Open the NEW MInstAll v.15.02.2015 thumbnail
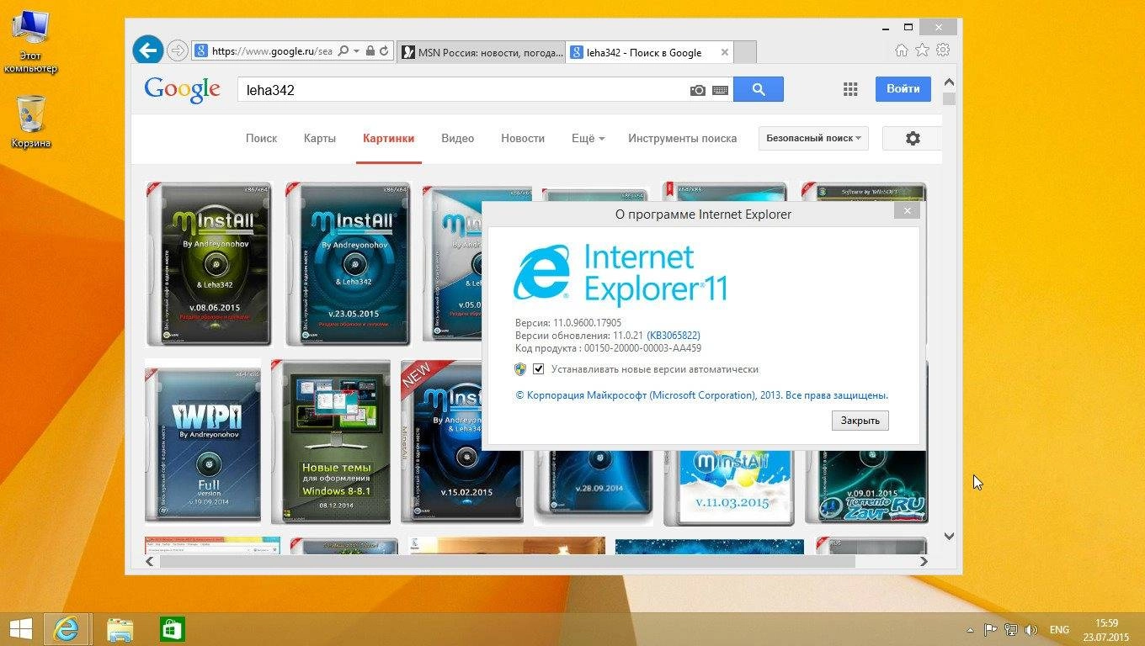The width and height of the screenshot is (1145, 646). tap(441, 442)
